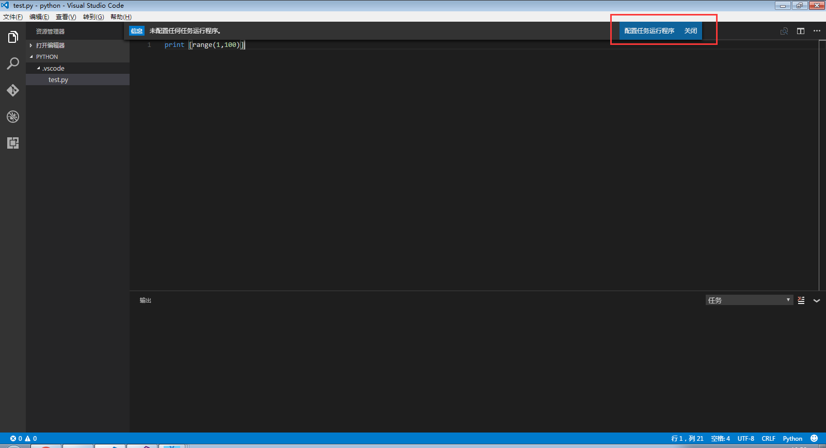This screenshot has height=448, width=826.
Task: Open the Extensions view in activity bar
Action: tap(13, 143)
